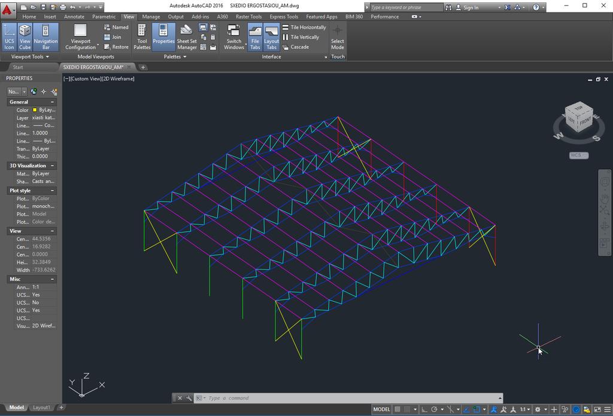
Task: Click the workspace switching gear in status bar
Action: [538, 409]
